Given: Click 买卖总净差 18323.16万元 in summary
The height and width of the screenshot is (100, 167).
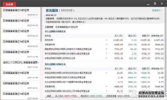Looking at the screenshot, I should [118, 96].
